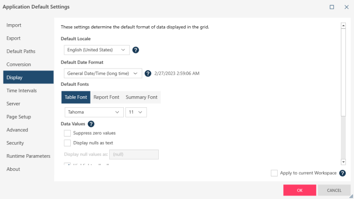Click the scroll down arrow
The height and width of the screenshot is (199, 354).
[x=343, y=162]
